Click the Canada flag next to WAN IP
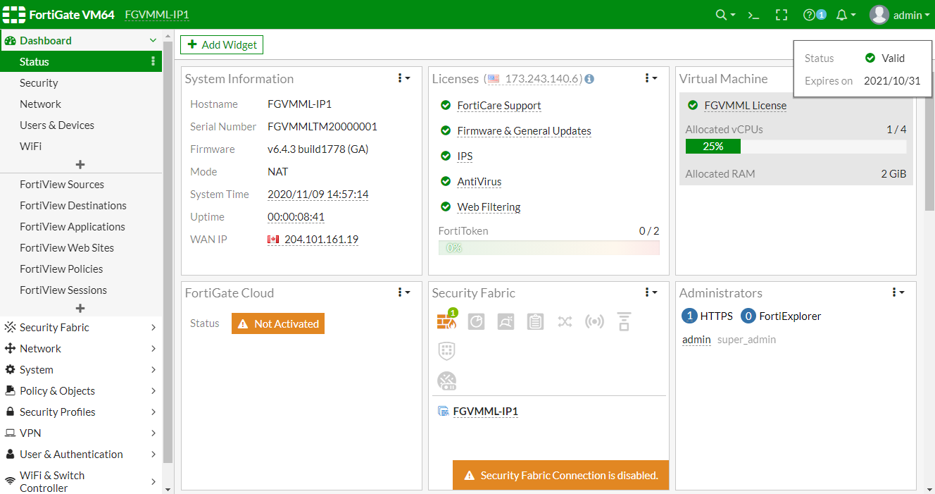 [274, 240]
